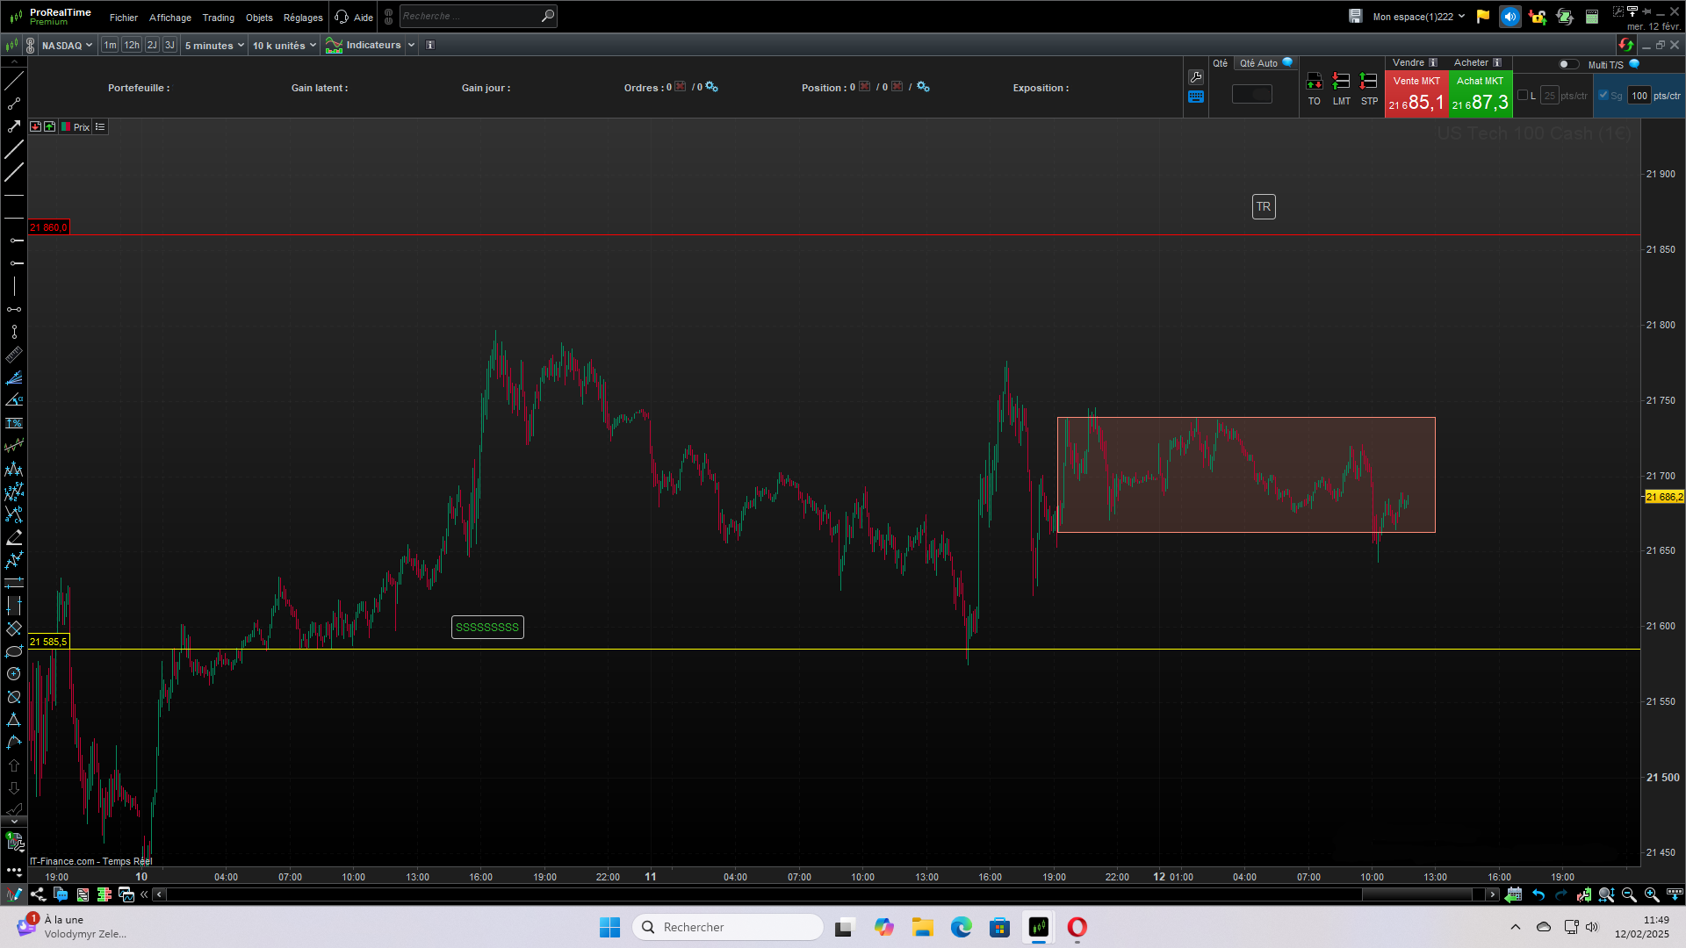The height and width of the screenshot is (948, 1686).
Task: Click the Recherche search field
Action: tap(470, 16)
